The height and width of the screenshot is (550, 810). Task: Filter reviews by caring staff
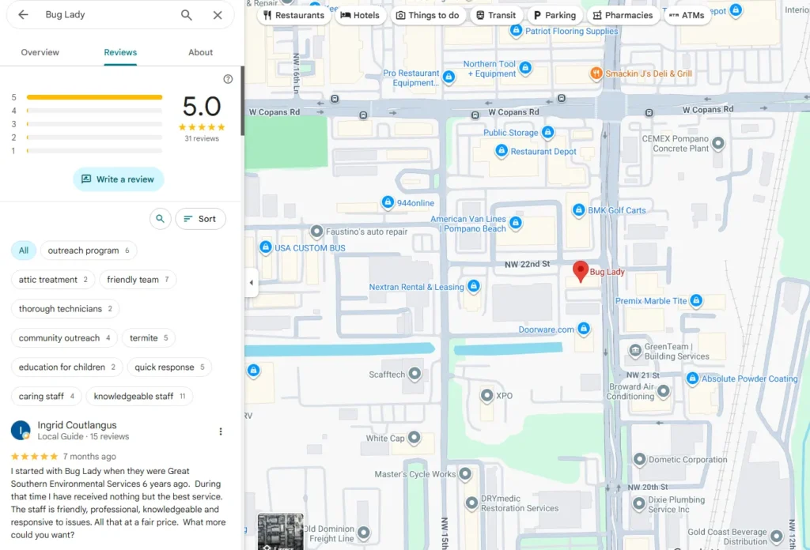tap(47, 396)
